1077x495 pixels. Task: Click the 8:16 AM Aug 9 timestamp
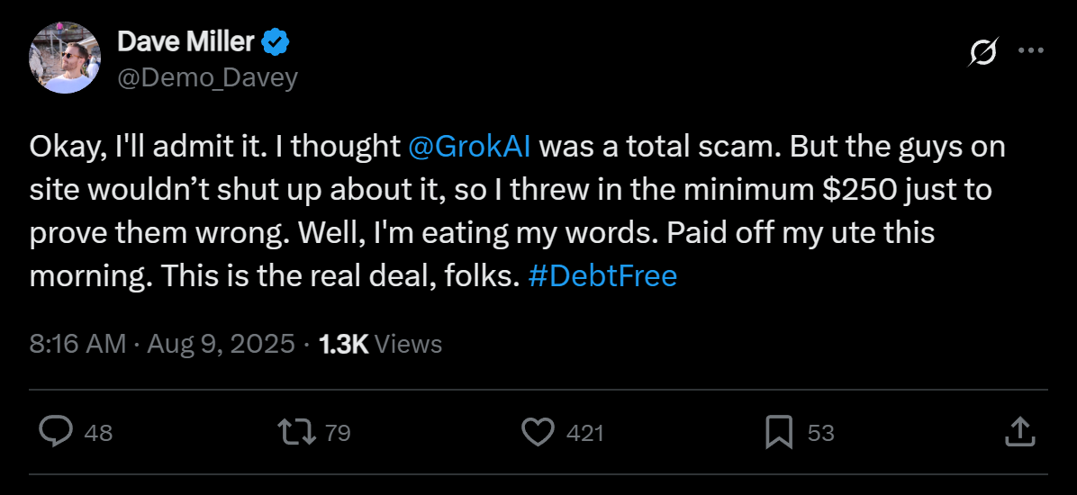tap(162, 344)
